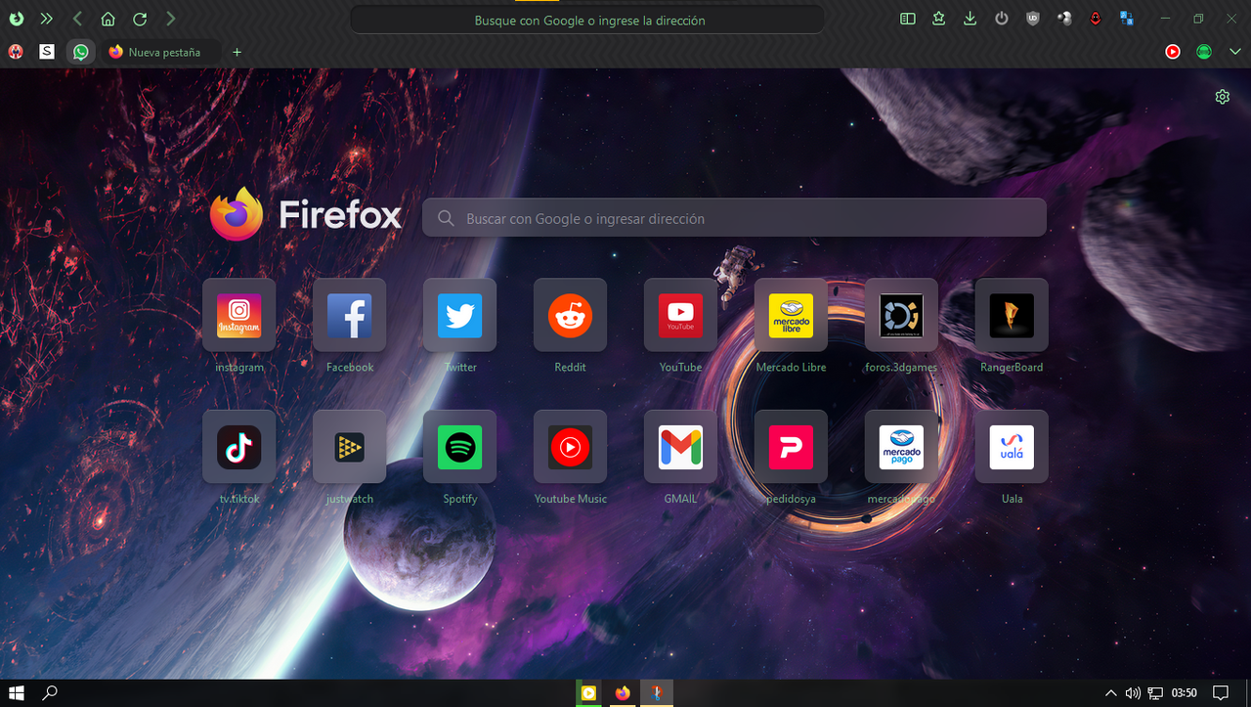The height and width of the screenshot is (707, 1251).
Task: Open Windows taskbar search
Action: point(50,693)
